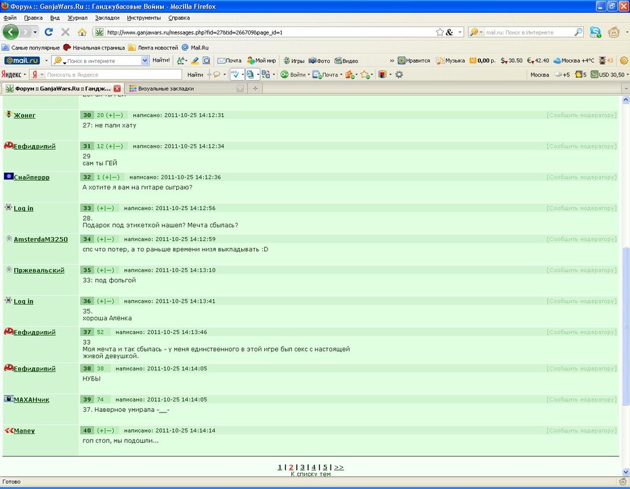
Task: Click the Firefox back navigation arrow
Action: [x=10, y=32]
